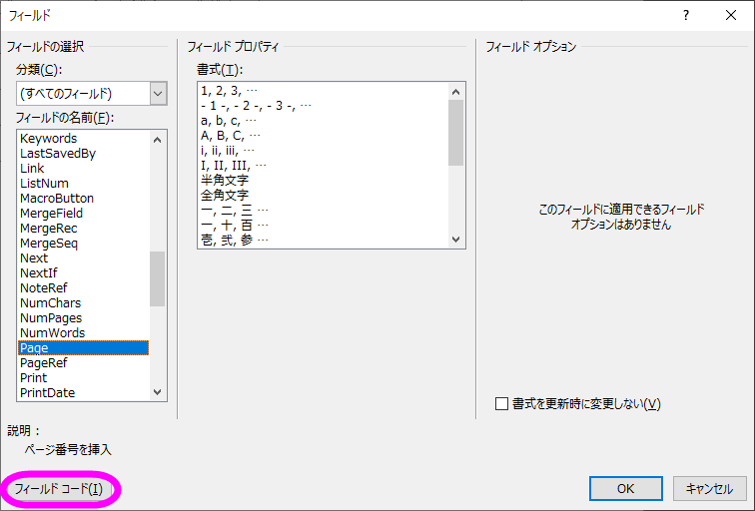The width and height of the screenshot is (755, 511).
Task: Select PageRef in field names list
Action: click(83, 363)
